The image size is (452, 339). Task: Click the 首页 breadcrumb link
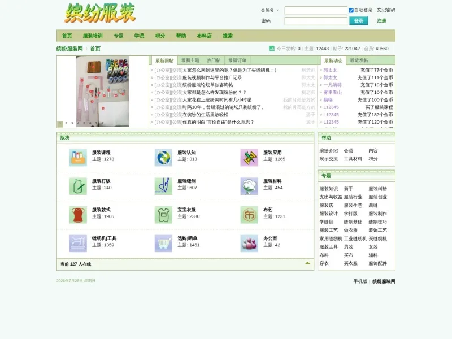click(95, 49)
